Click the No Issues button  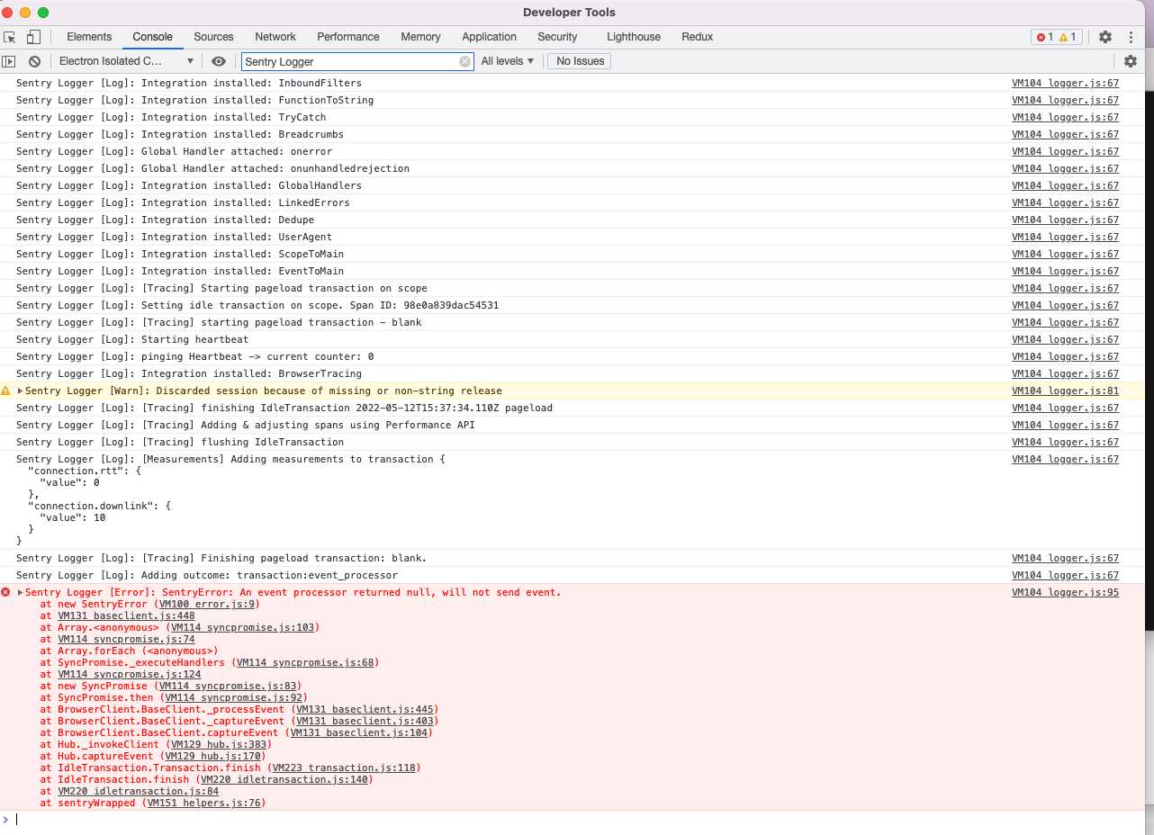point(580,61)
